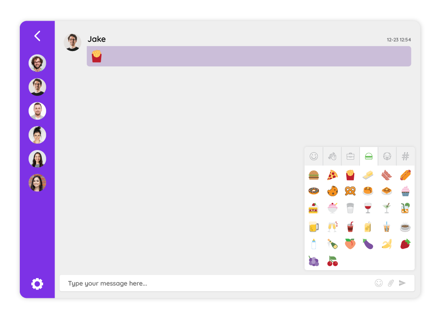This screenshot has height=319, width=440.
Task: Insert the eggplant emoji
Action: coord(368,244)
